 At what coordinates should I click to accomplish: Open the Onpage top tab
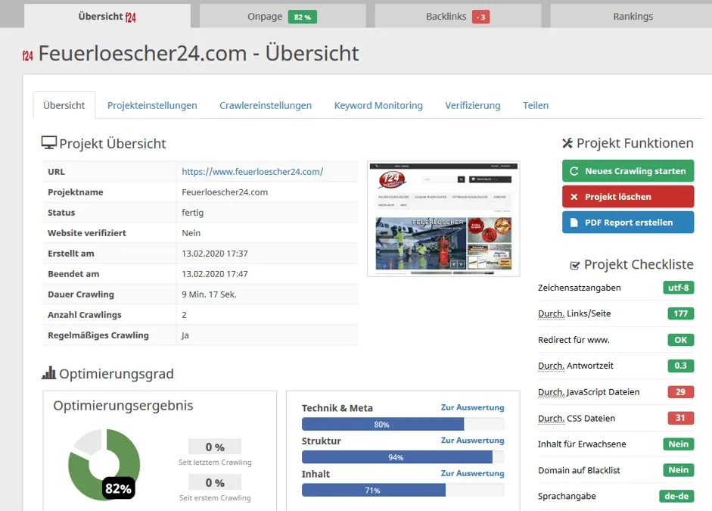tap(282, 16)
